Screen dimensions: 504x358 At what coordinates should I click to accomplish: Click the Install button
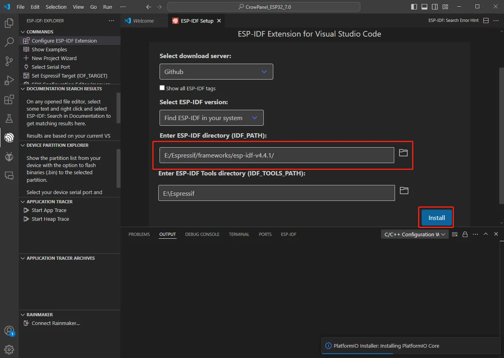pyautogui.click(x=436, y=218)
